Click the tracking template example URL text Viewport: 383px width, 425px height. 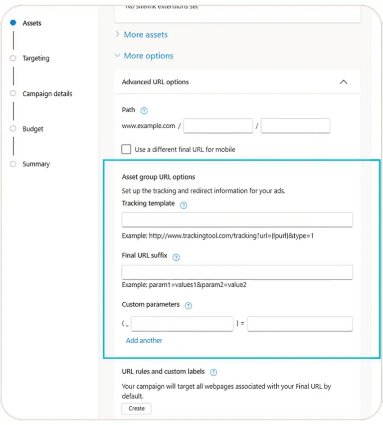231,236
